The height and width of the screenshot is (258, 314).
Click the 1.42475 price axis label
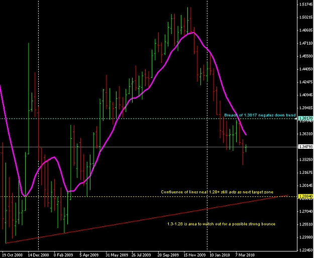[x=306, y=82]
